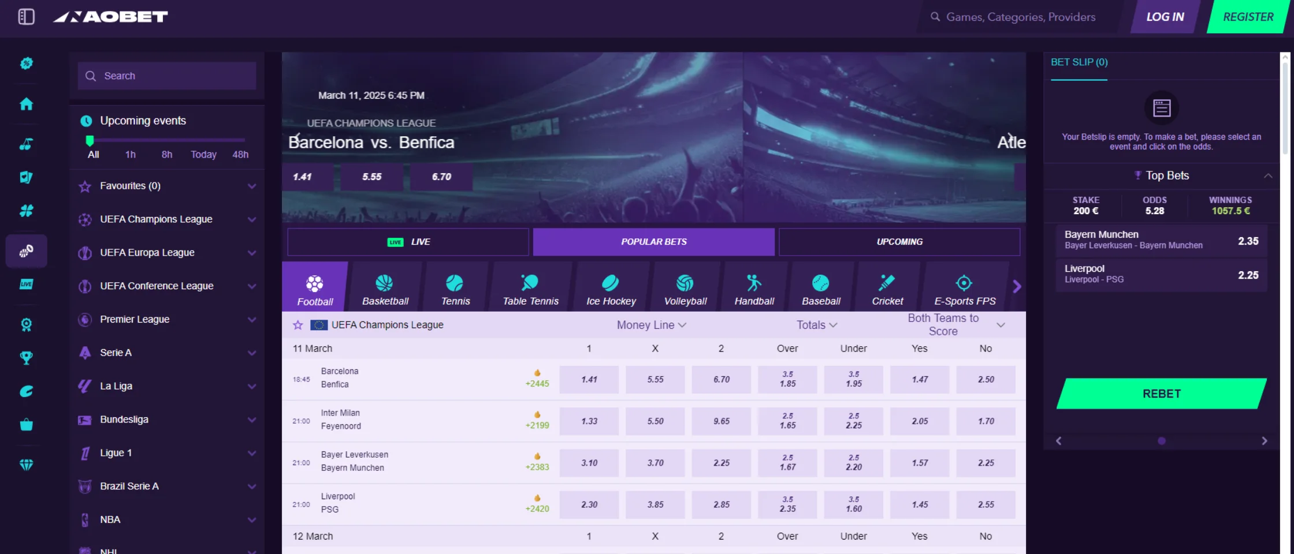Toggle the sidebar panel icon beside logo
Screen dimensions: 1294x554
pyautogui.click(x=26, y=17)
